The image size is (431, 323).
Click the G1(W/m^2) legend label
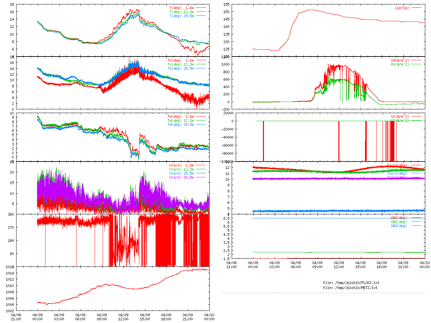coord(400,116)
